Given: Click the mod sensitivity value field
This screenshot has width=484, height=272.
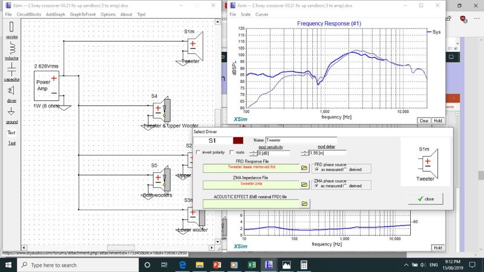Looking at the screenshot, I should [273, 153].
